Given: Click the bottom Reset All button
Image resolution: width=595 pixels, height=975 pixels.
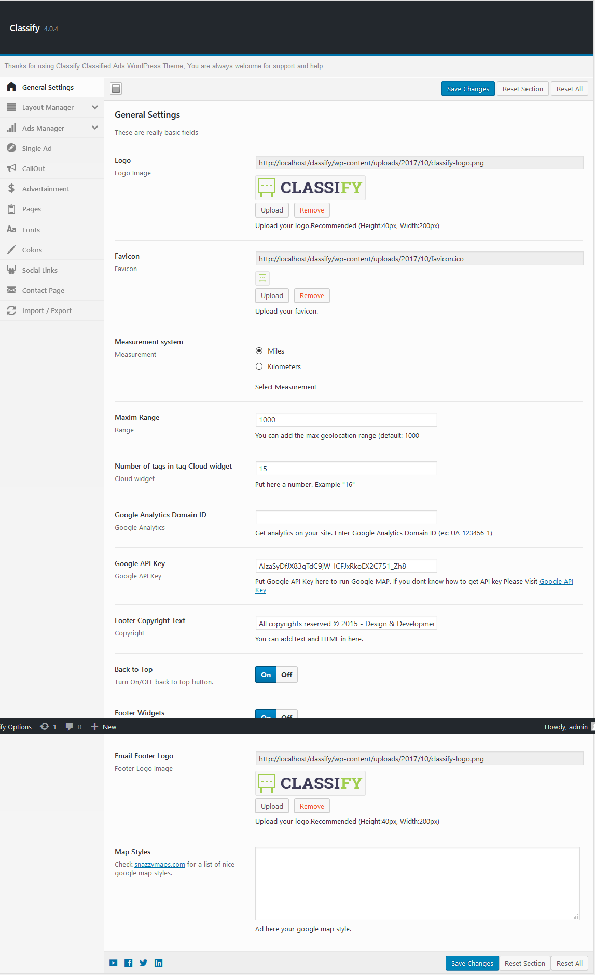Looking at the screenshot, I should tap(570, 963).
